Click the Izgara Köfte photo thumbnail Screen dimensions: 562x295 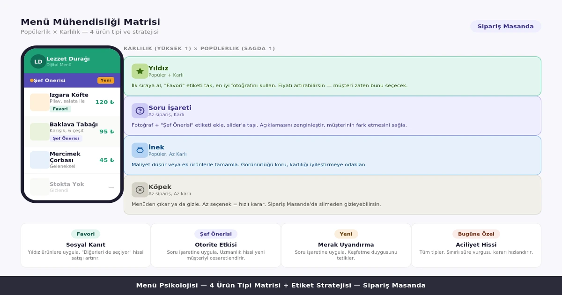[38, 102]
